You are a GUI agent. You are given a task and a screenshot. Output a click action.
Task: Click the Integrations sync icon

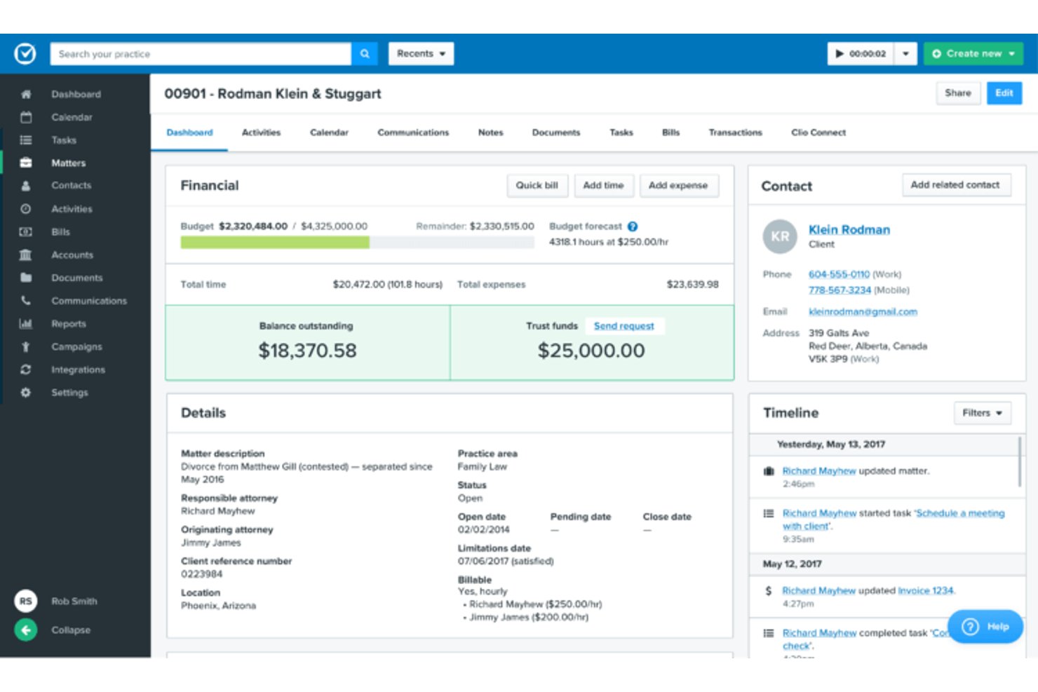coord(26,369)
